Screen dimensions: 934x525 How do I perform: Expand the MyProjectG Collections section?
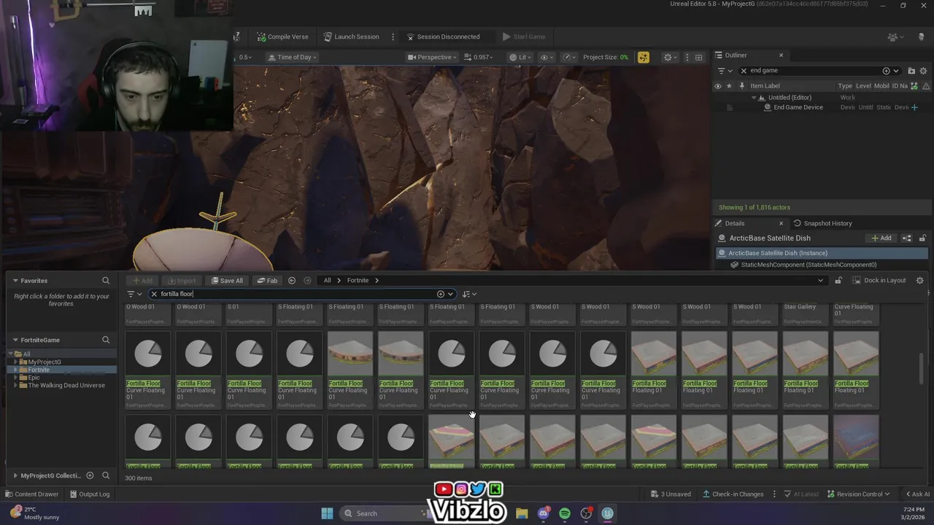[15, 475]
